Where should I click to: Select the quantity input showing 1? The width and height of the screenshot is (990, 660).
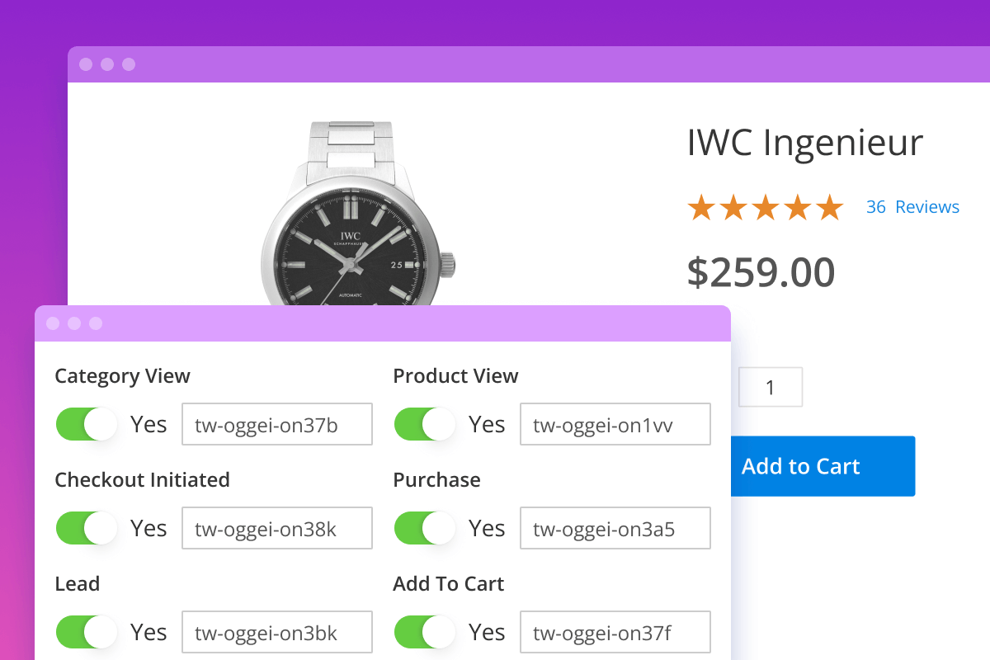coord(770,386)
